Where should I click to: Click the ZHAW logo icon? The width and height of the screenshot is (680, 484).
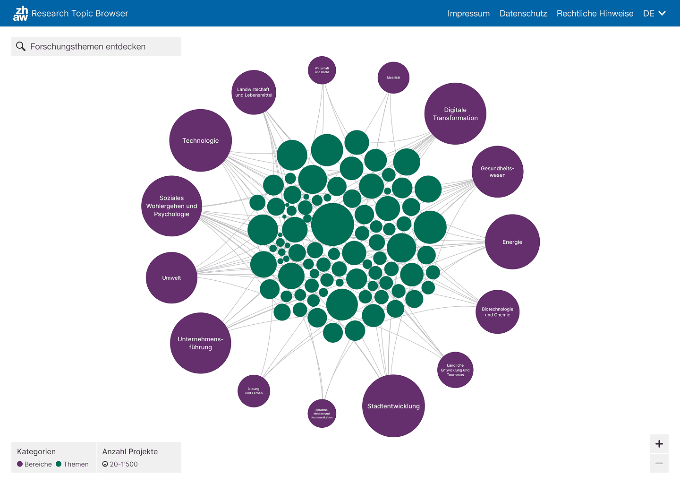point(20,13)
